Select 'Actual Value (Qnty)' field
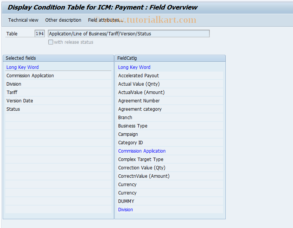Image resolution: width=293 pixels, height=228 pixels. pos(170,84)
